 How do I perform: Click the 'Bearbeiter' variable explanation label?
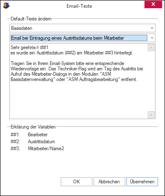click(38, 135)
